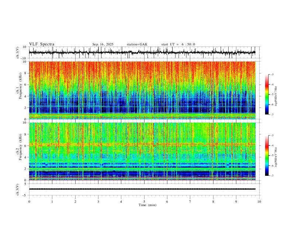Click the ch.3 voltage trace strip
Image resolution: width=292 pixels, height=226 pixels.
(x=142, y=189)
